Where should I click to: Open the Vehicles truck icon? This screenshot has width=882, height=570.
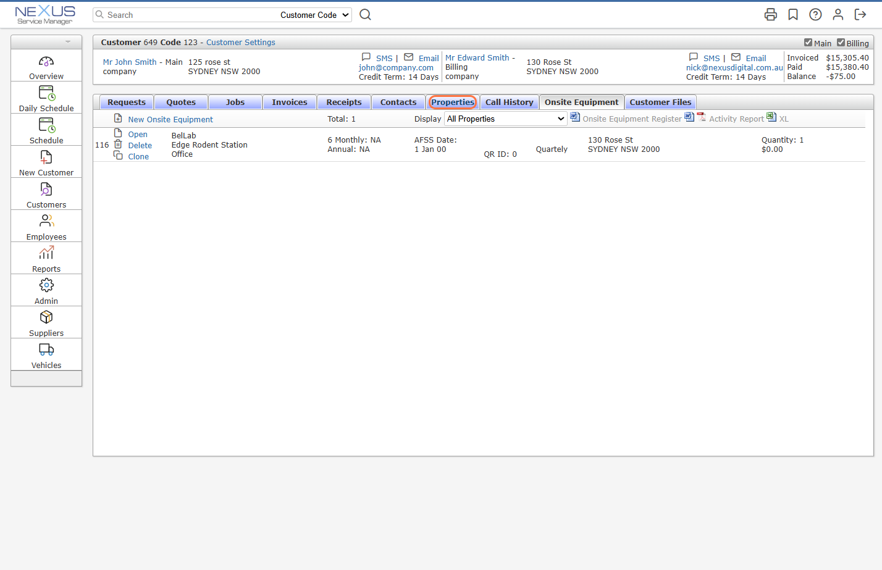click(46, 350)
